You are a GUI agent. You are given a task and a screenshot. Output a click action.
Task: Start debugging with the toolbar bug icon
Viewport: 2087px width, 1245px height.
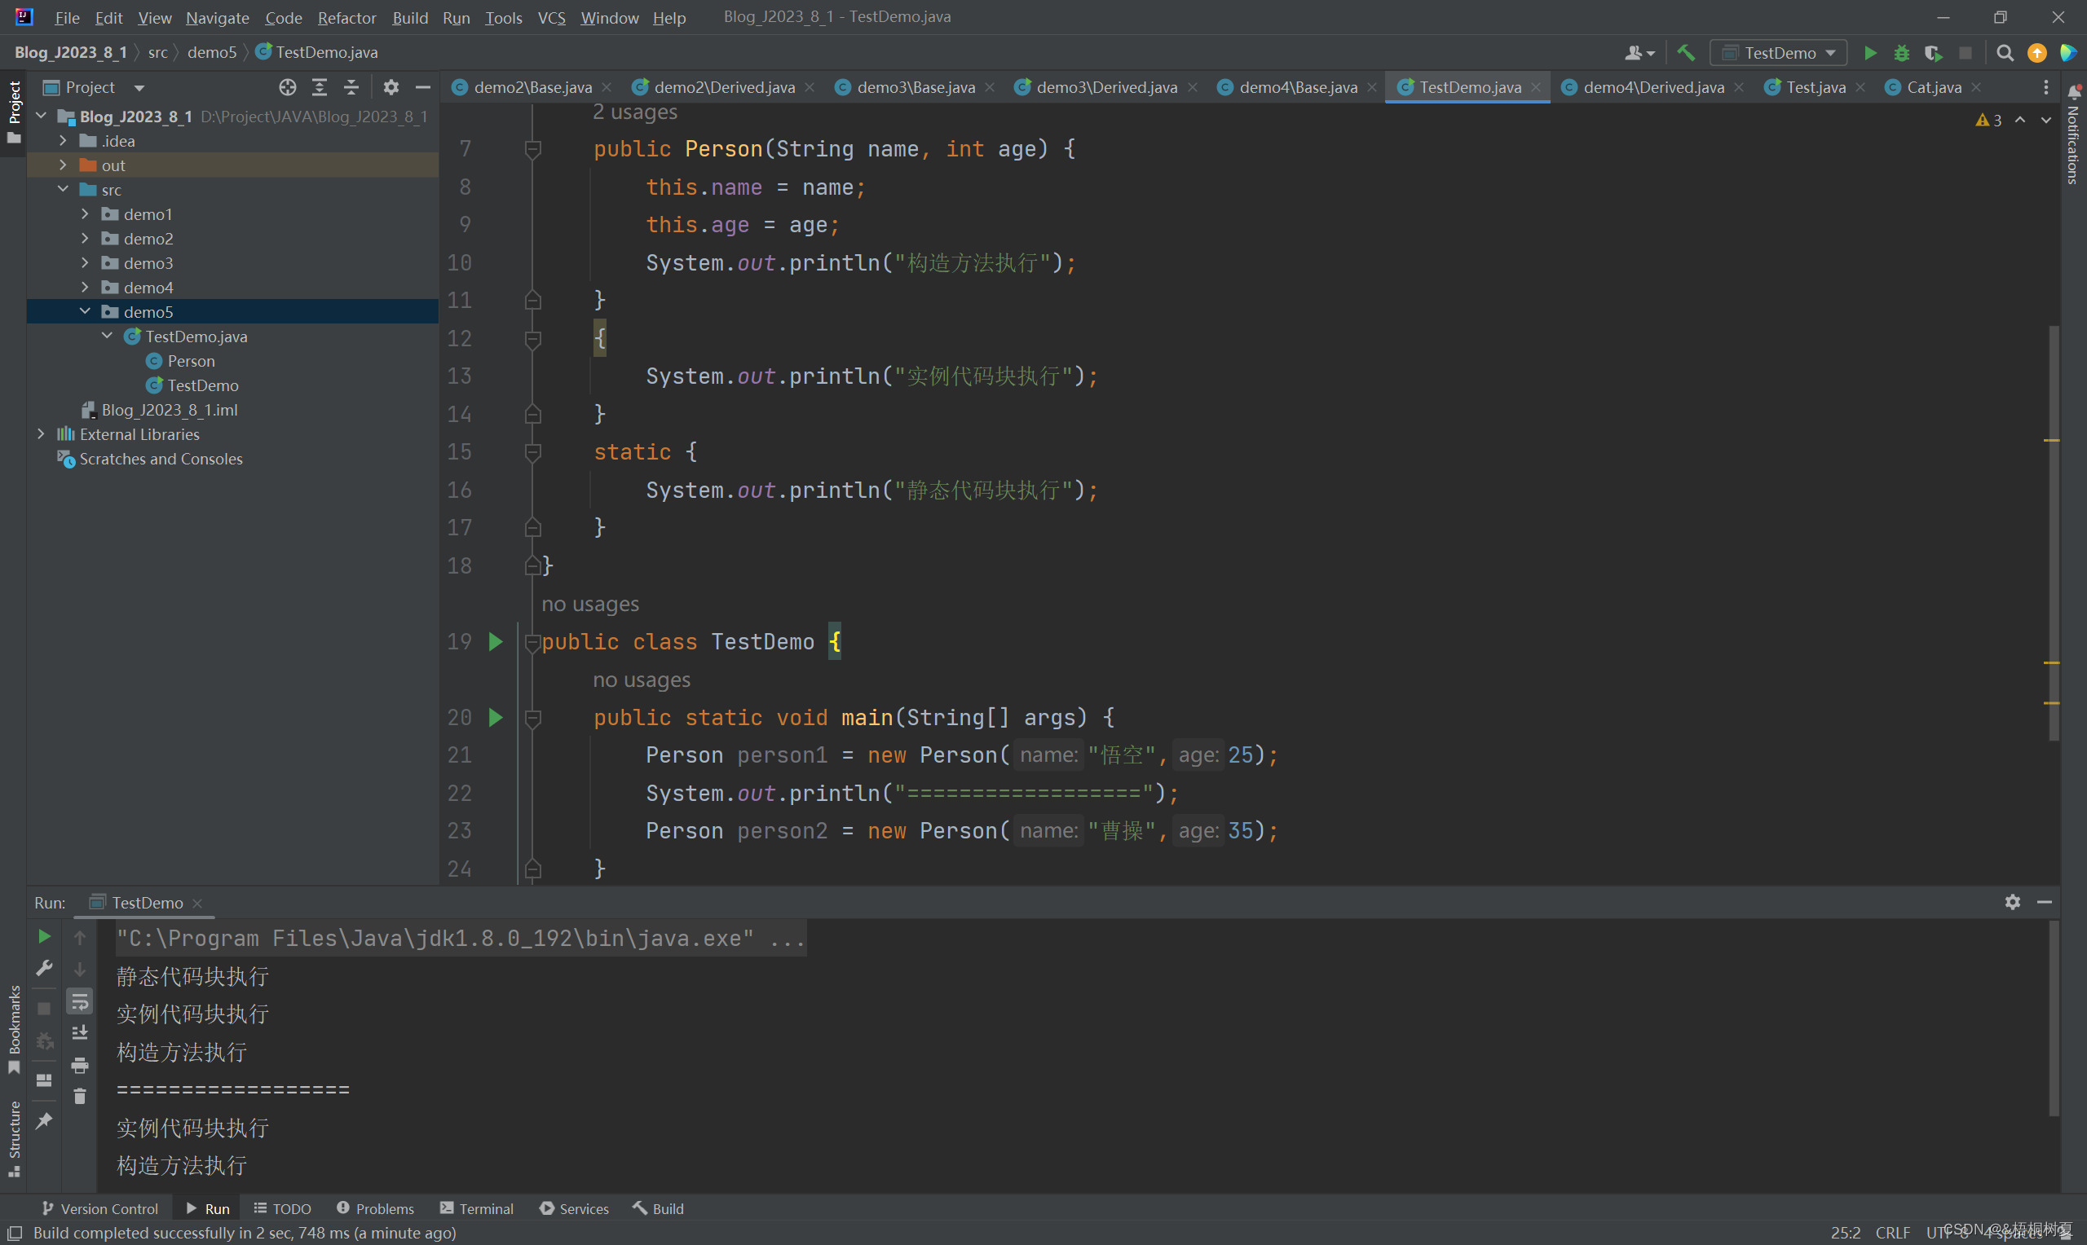click(x=1902, y=53)
